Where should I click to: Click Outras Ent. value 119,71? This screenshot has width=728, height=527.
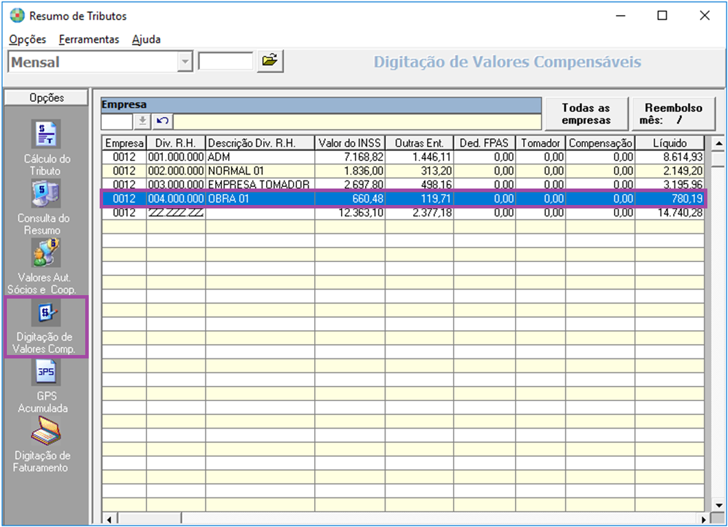pyautogui.click(x=436, y=199)
